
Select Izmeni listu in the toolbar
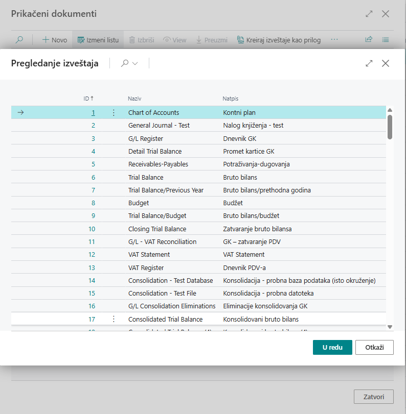[98, 40]
